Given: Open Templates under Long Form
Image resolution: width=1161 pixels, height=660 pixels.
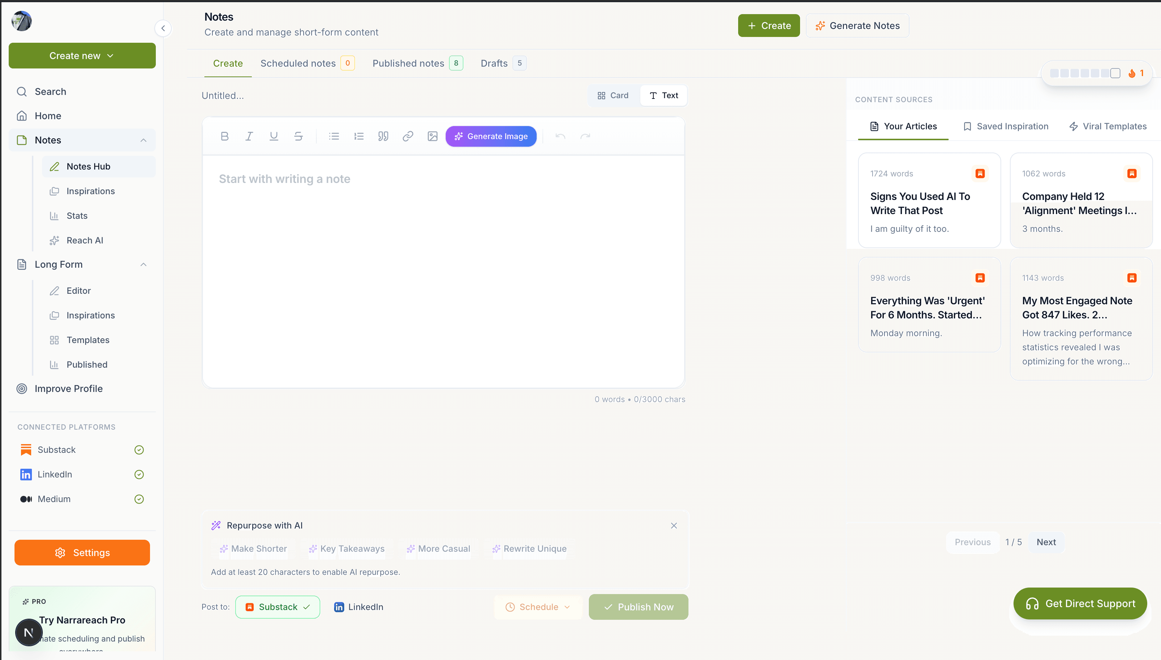Looking at the screenshot, I should point(99,340).
